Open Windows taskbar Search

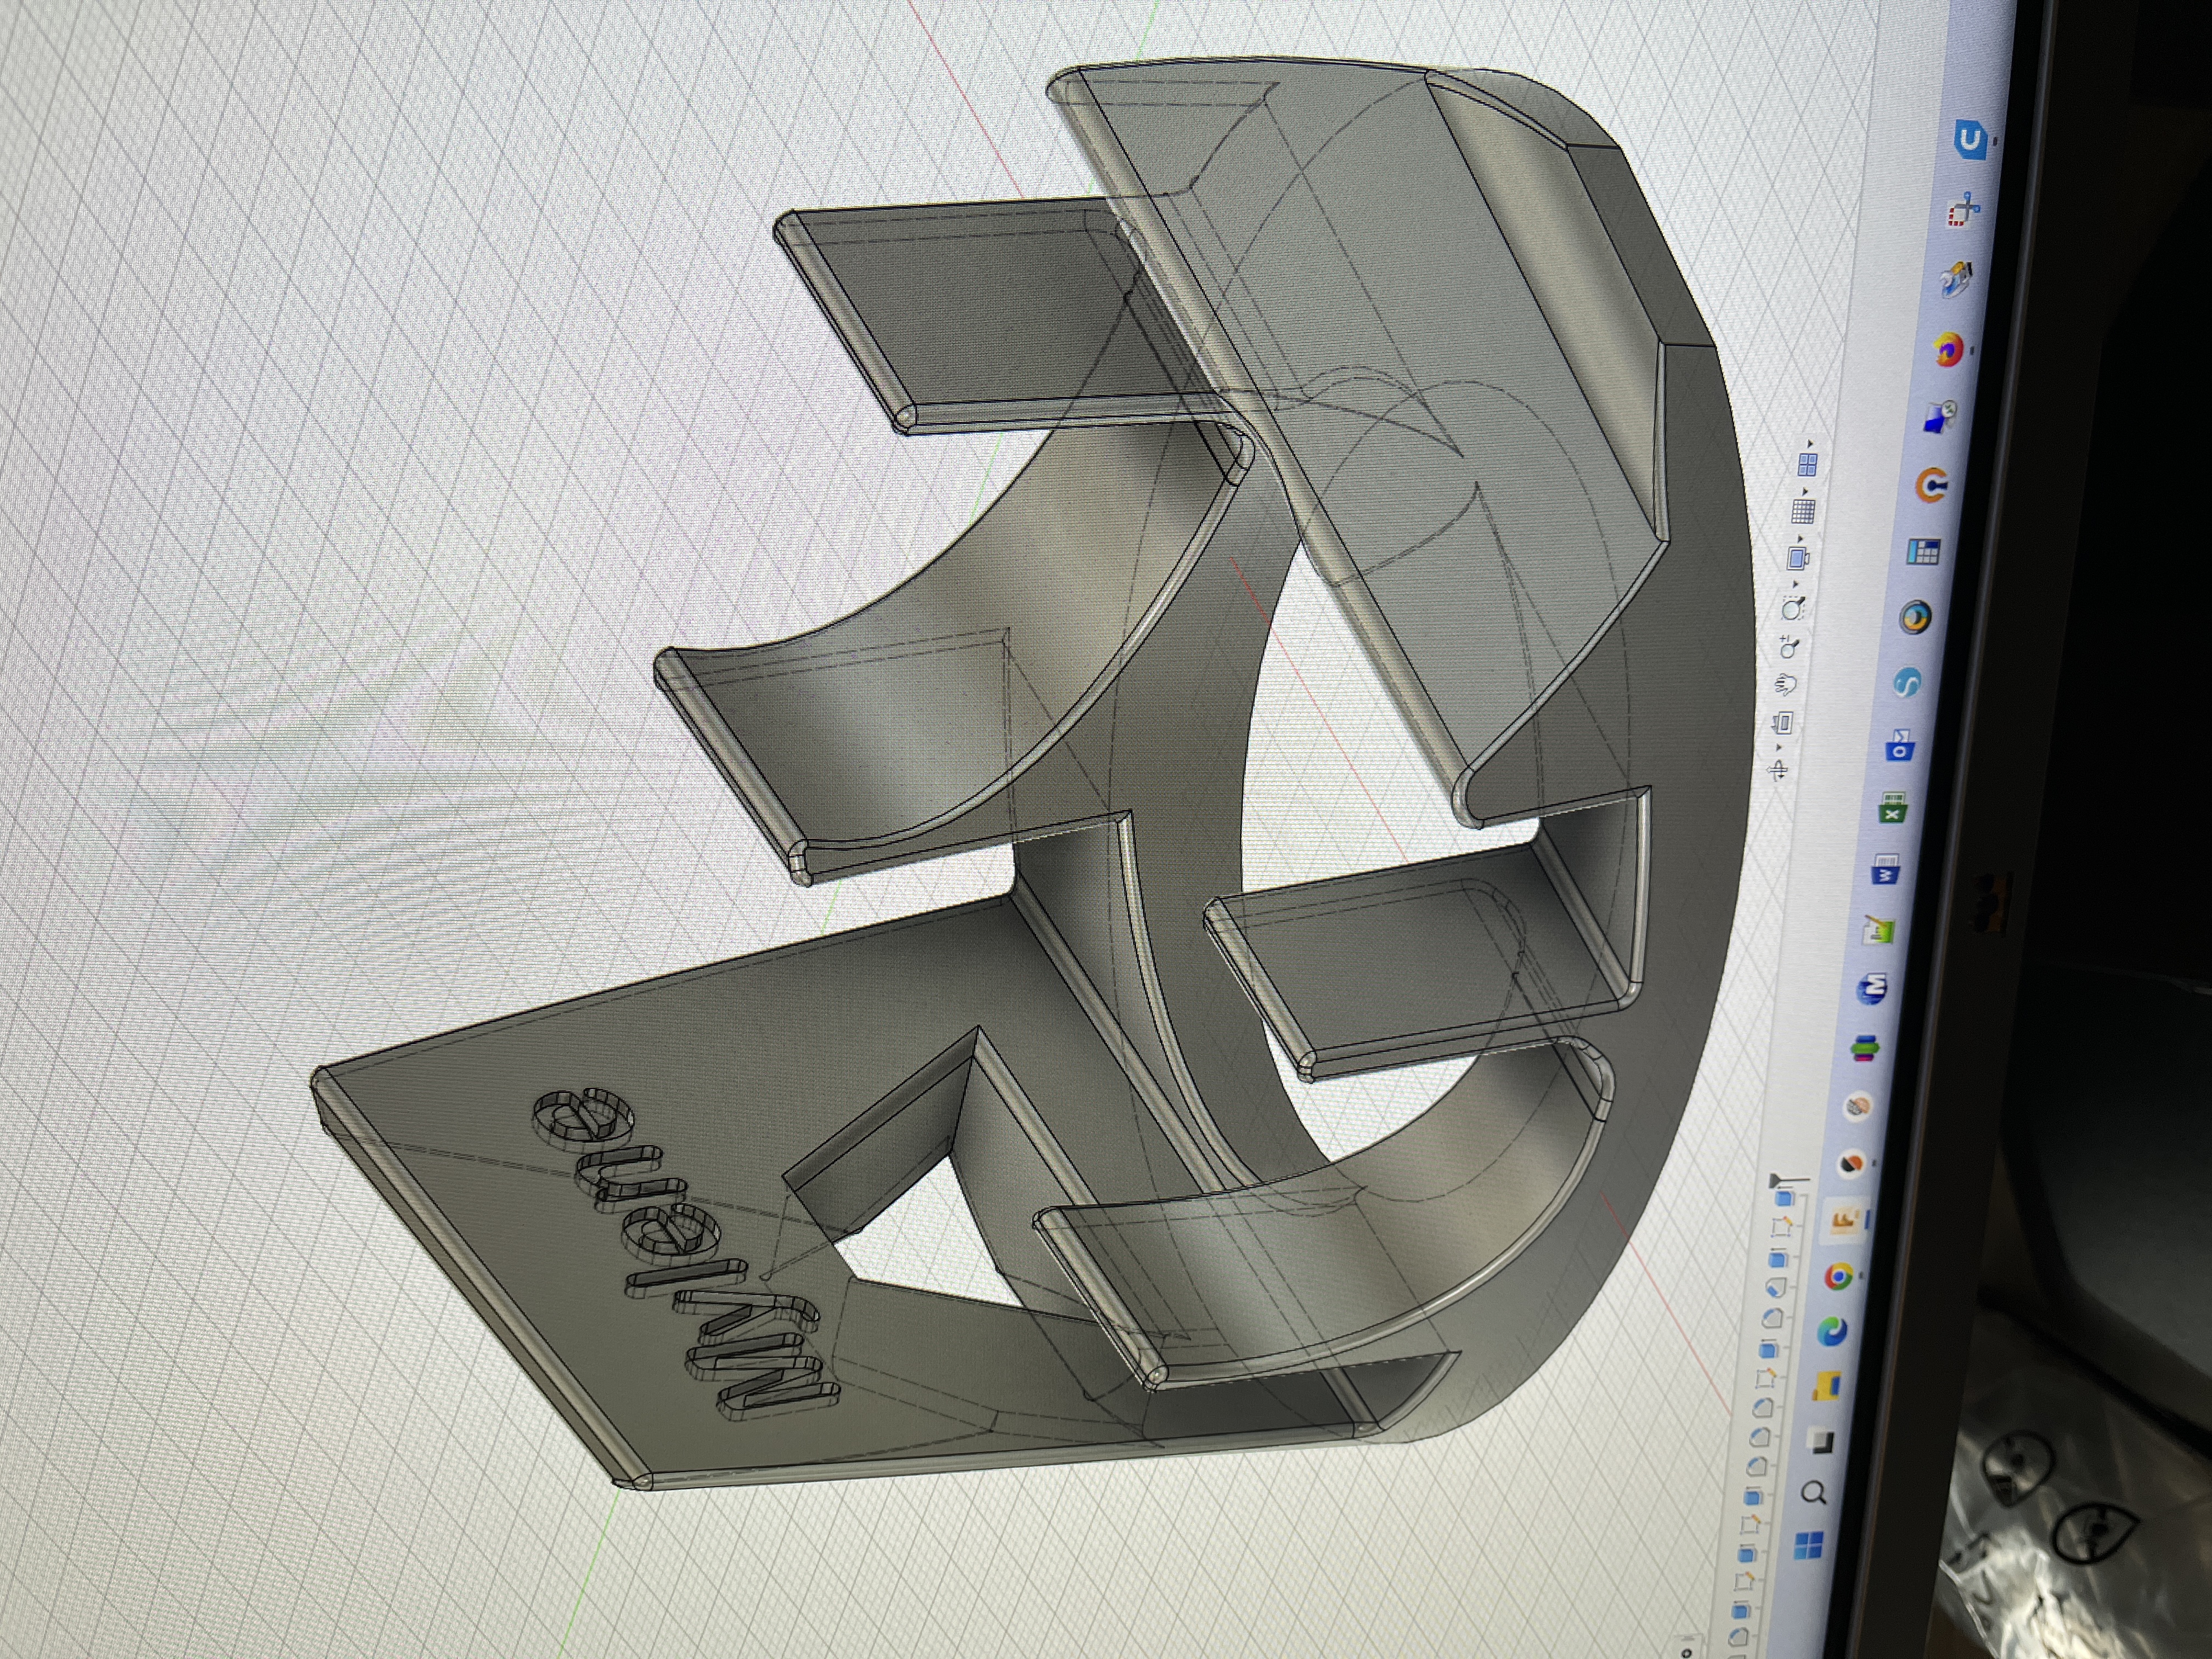pos(1814,1492)
